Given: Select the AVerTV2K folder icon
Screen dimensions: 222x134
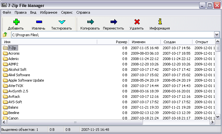Looking at the screenshot, I should [x=5, y=86].
